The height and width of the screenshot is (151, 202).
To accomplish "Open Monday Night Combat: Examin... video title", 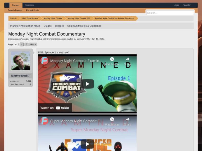I will (76, 61).
